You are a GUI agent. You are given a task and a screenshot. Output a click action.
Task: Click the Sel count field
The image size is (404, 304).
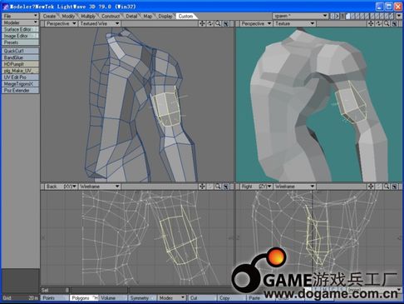(55, 290)
